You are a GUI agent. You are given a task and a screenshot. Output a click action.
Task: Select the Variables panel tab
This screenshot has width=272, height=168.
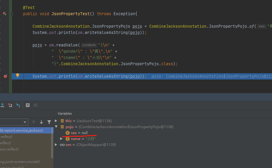(65, 113)
